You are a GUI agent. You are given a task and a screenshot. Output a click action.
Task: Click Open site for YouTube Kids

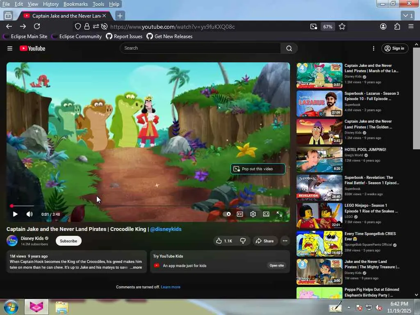[277, 265]
